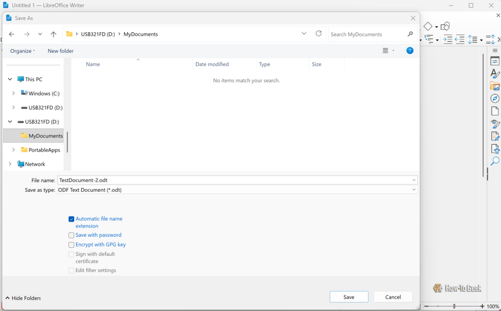Viewport: 501px width, 311px height.
Task: Click the Increase Indent icon in Writer toolbar
Action: tap(448, 39)
